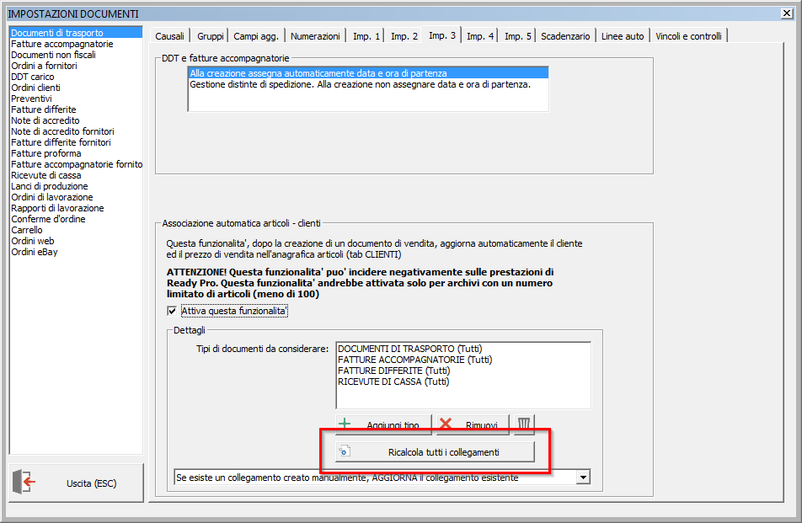Select Ricevute di cassa in left list

click(76, 175)
